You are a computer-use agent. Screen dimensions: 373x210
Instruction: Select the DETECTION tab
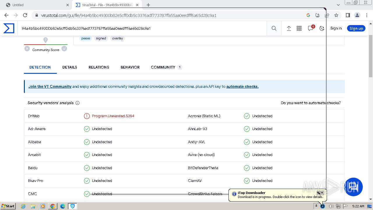40,67
